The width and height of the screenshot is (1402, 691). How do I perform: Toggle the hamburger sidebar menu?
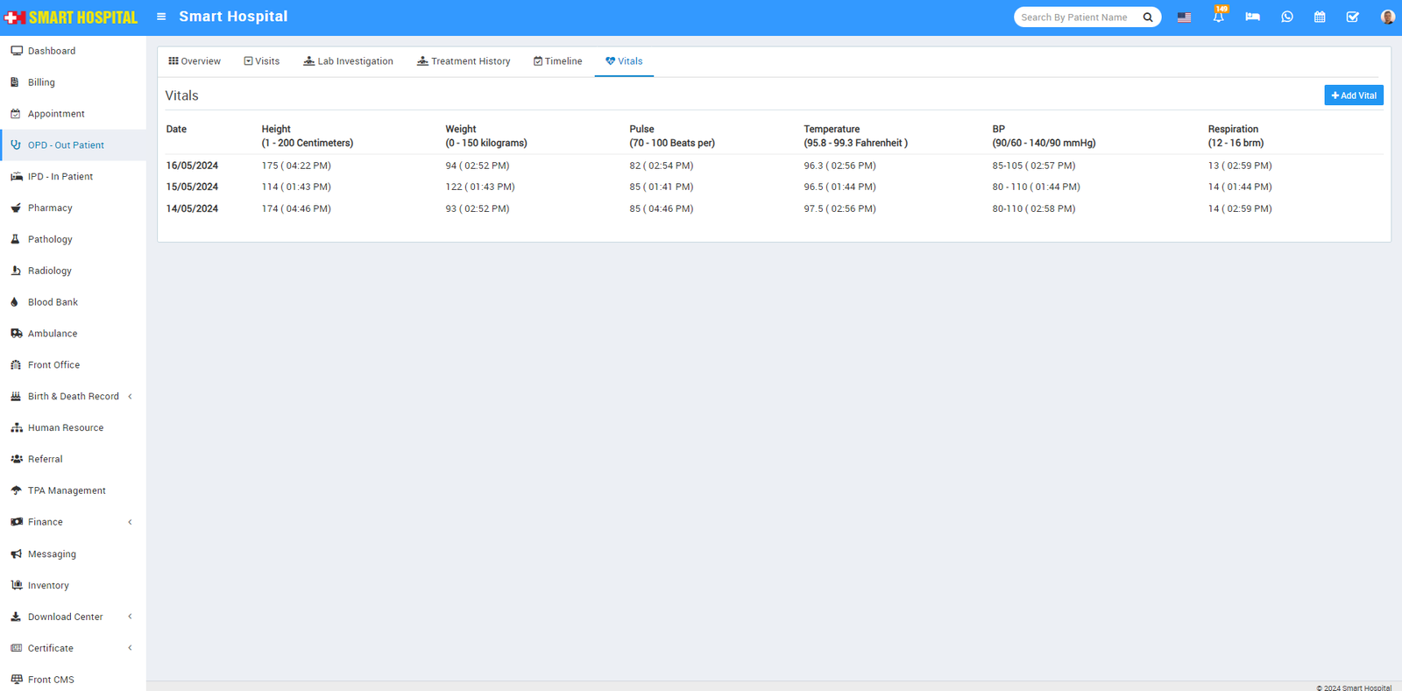tap(161, 17)
